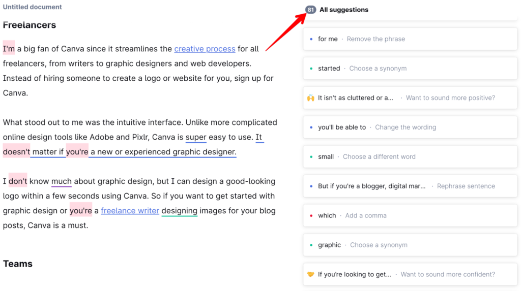
Task: Click the handshake emoji icon
Action: [x=311, y=274]
